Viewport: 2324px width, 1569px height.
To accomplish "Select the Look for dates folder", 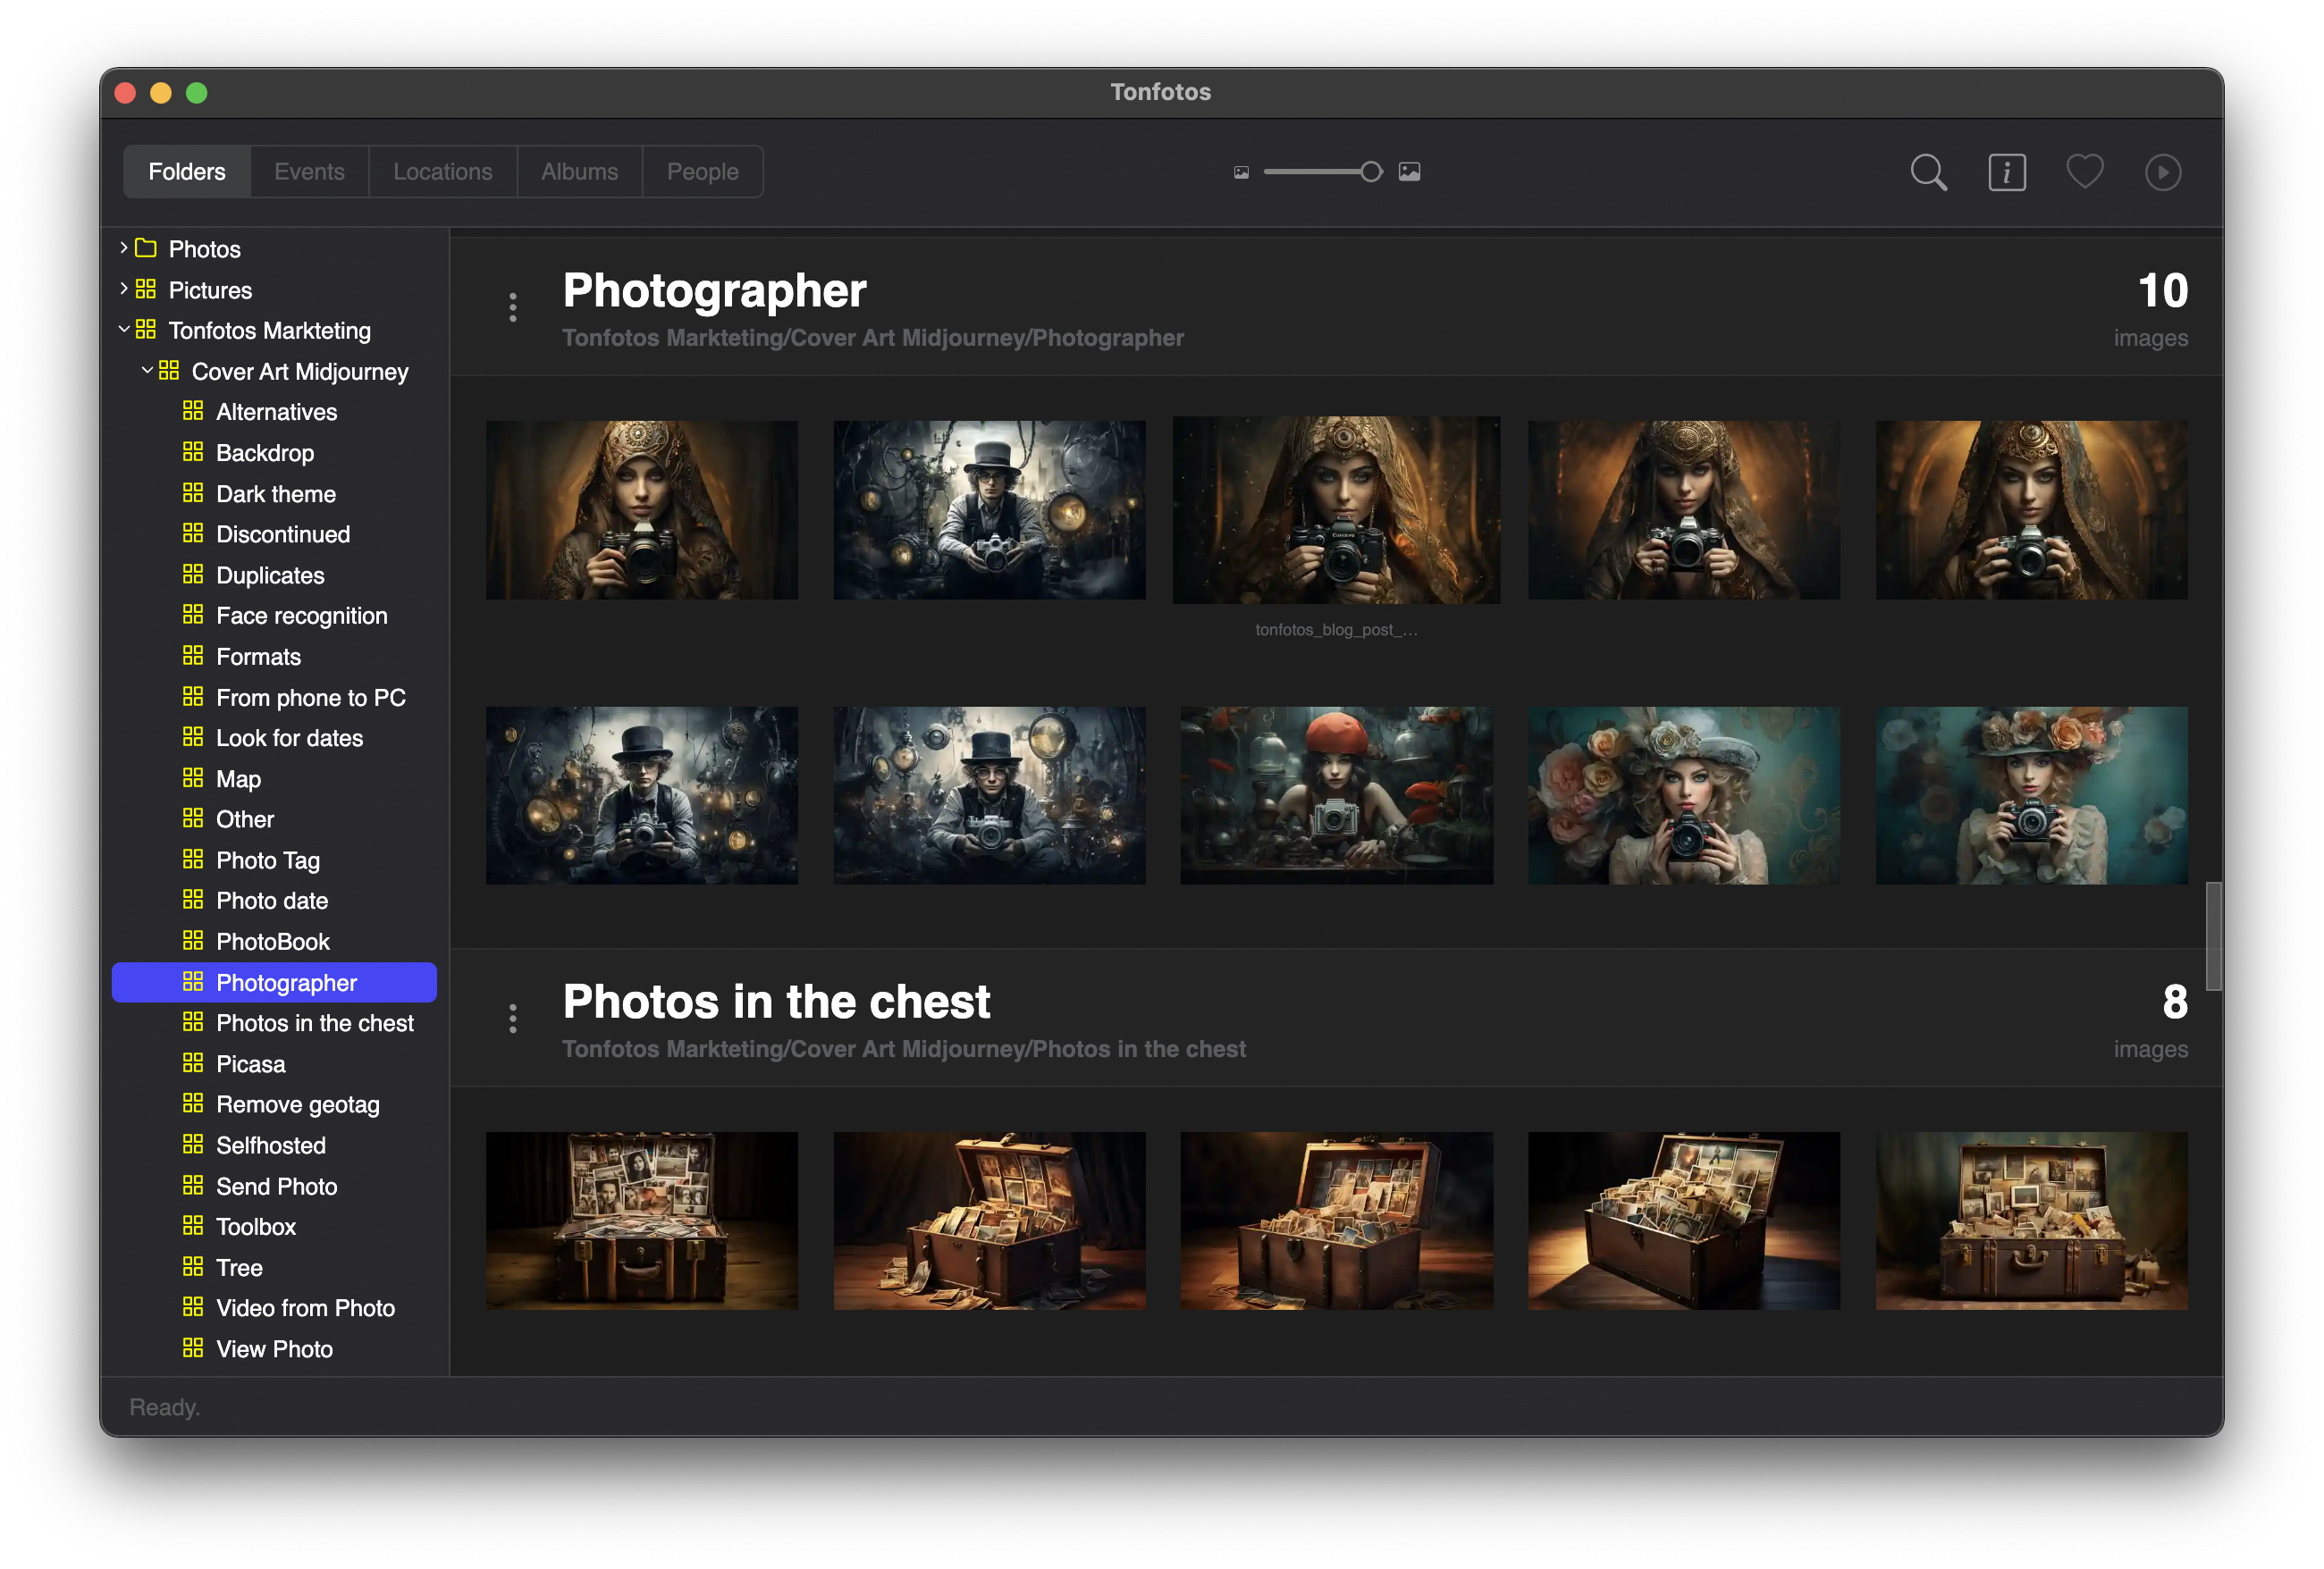I will click(x=274, y=737).
